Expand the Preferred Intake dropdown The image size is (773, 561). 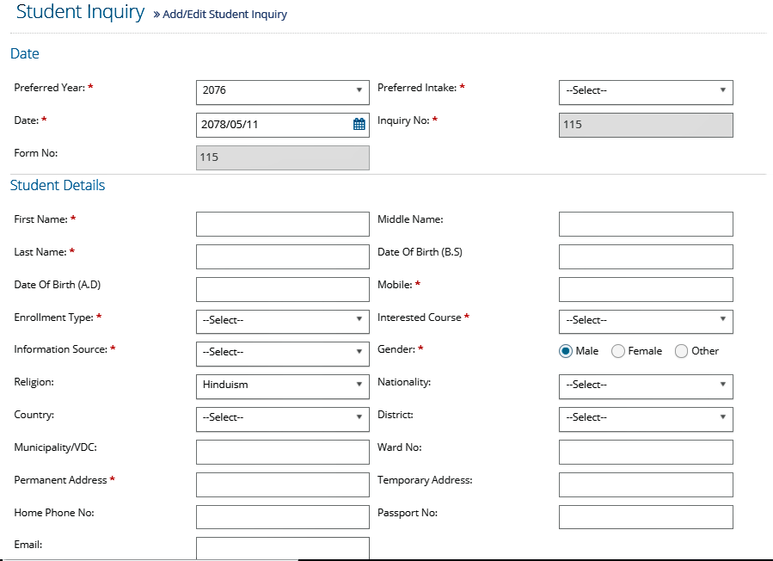[x=646, y=92]
